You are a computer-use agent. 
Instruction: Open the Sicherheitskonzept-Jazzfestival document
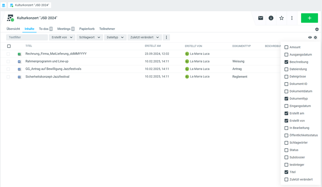click(x=47, y=77)
